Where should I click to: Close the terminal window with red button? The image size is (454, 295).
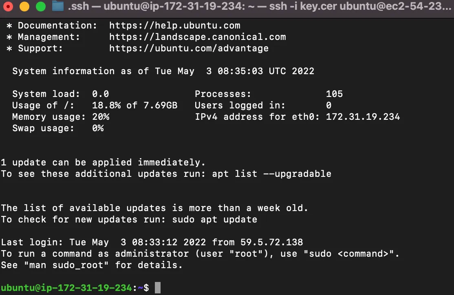[x=8, y=6]
